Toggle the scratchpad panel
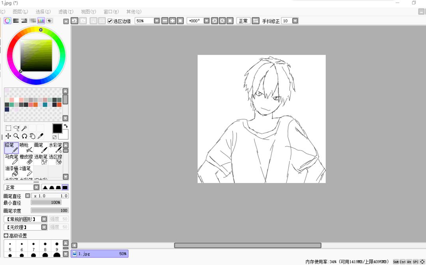The image size is (426, 265). click(x=49, y=21)
